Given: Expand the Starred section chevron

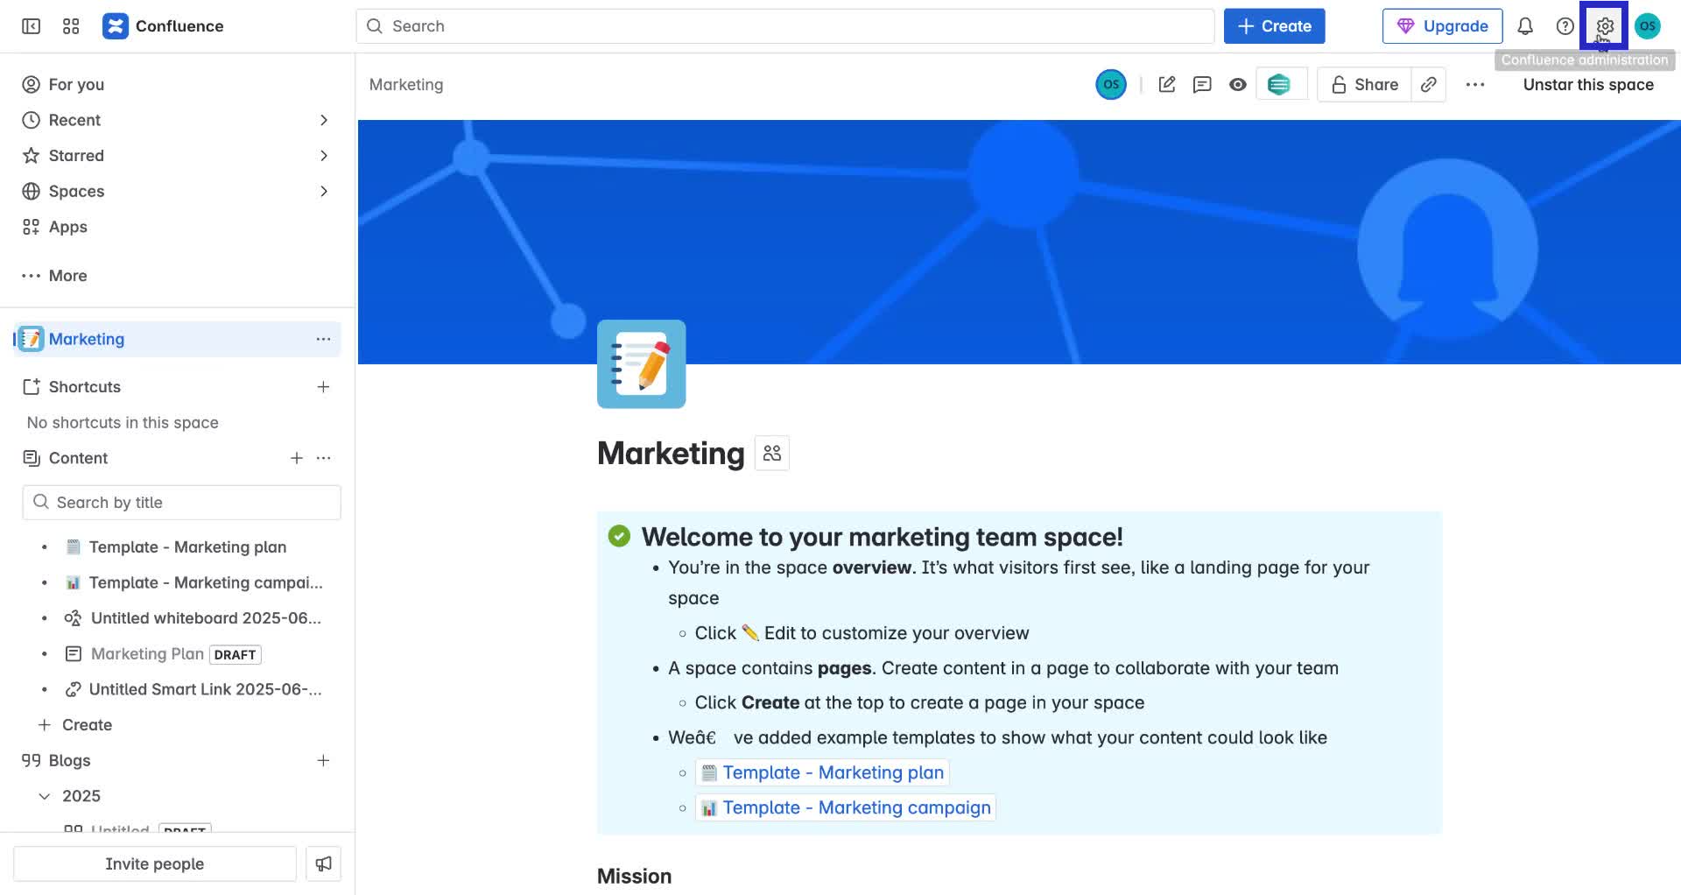Looking at the screenshot, I should point(323,156).
